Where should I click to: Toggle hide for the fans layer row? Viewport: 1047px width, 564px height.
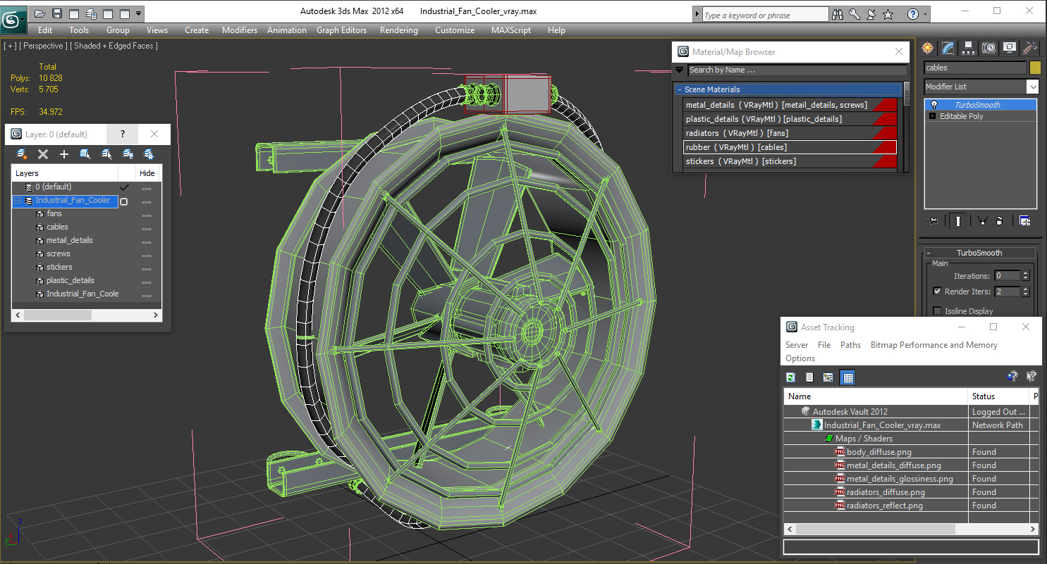147,214
